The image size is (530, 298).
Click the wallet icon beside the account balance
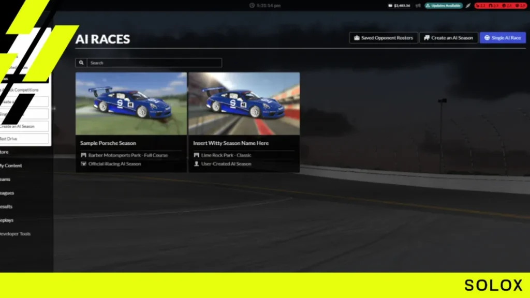point(390,5)
